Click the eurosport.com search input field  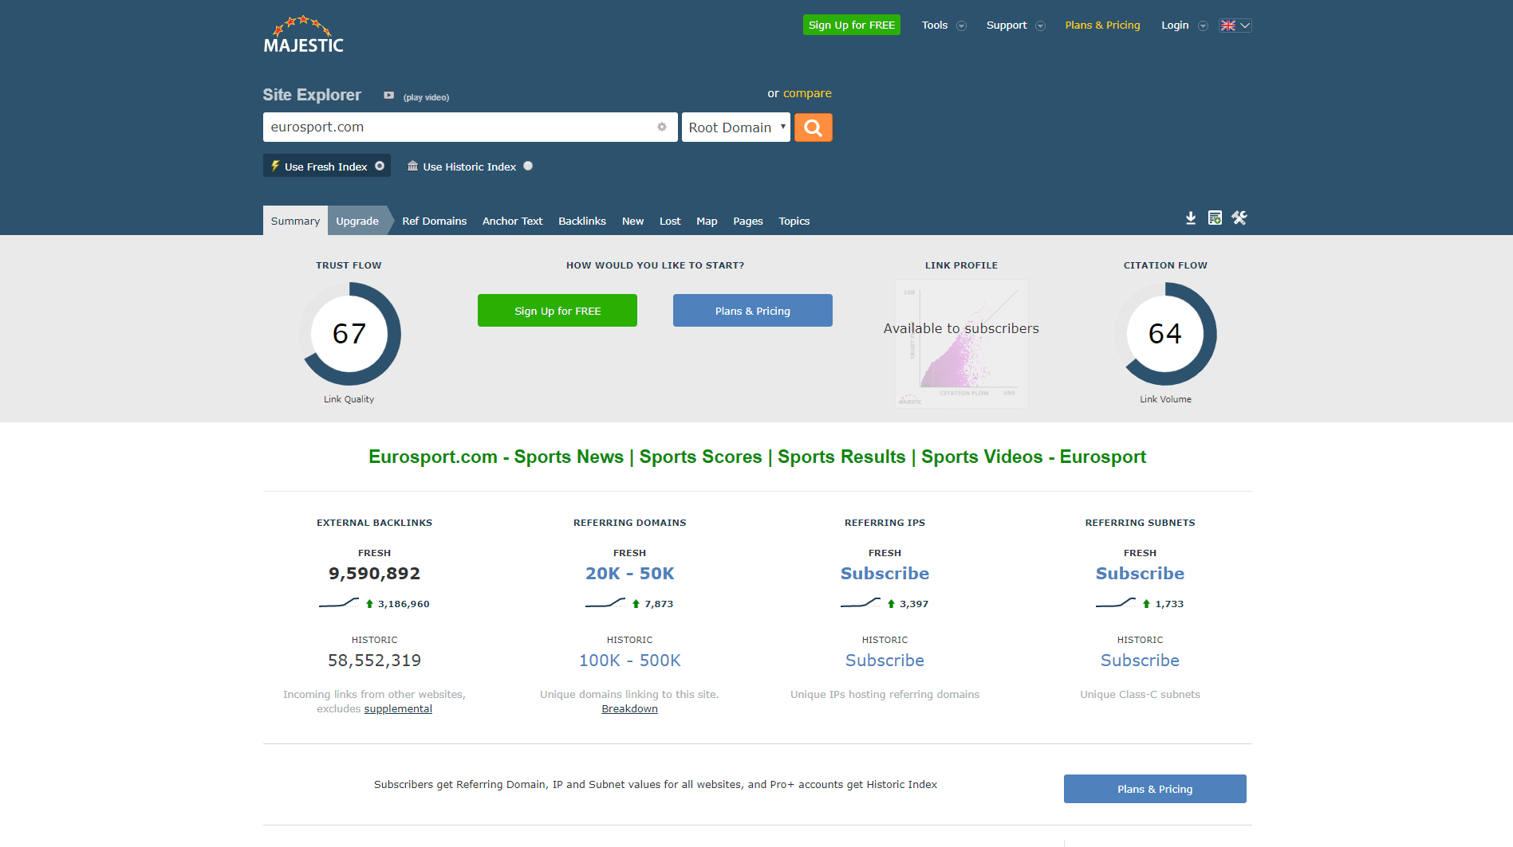click(x=459, y=127)
